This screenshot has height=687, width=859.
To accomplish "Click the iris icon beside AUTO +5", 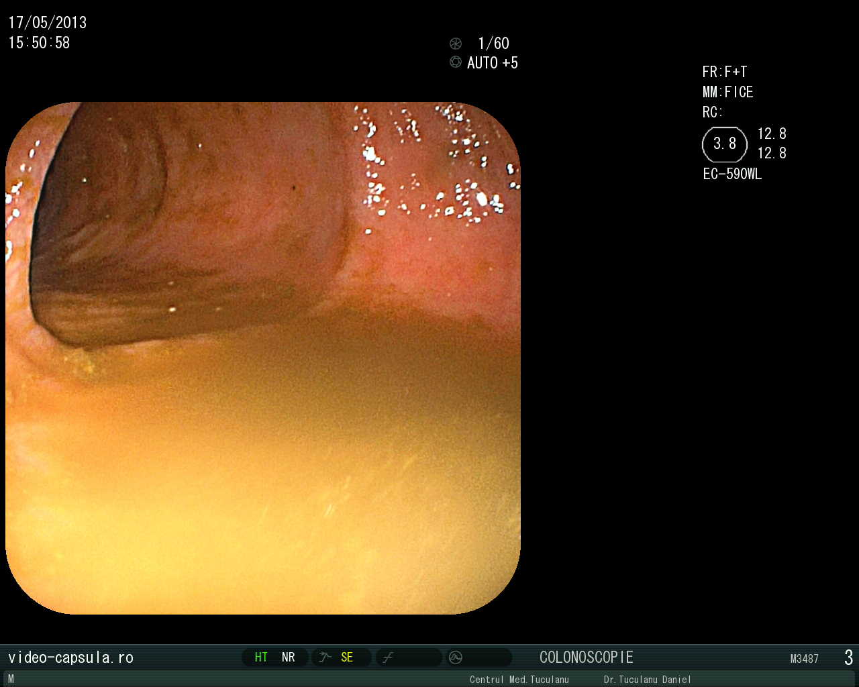I will coord(456,62).
